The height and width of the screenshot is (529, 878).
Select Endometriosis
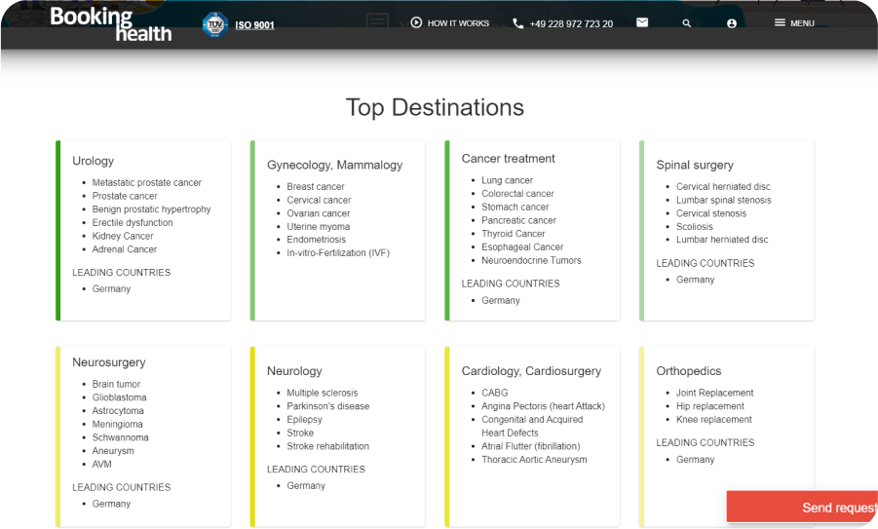click(x=317, y=240)
